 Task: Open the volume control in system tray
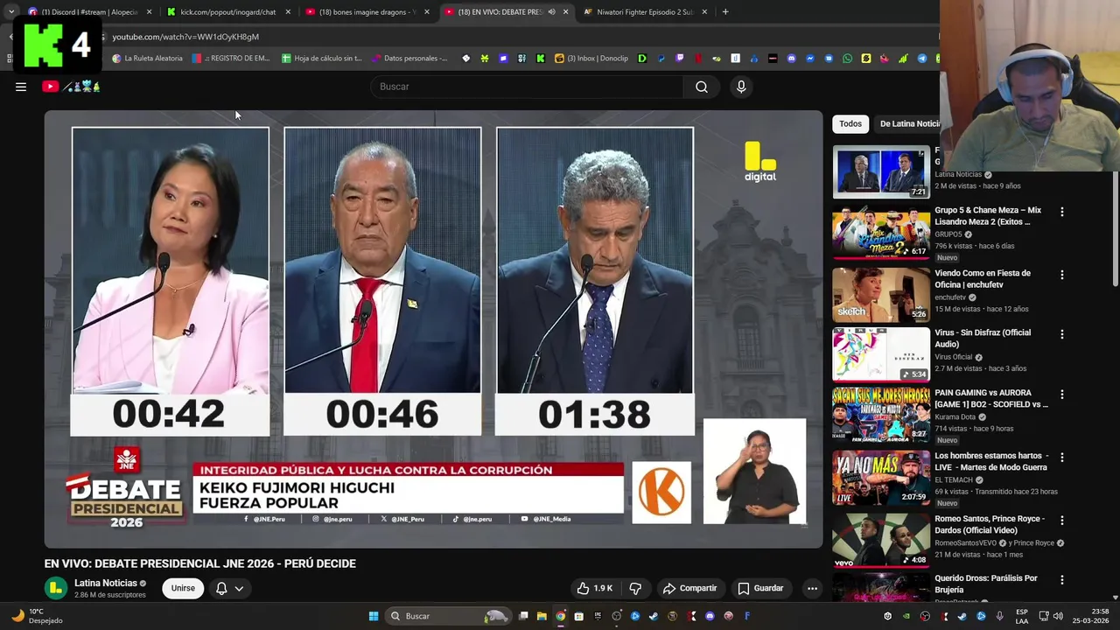(1056, 616)
